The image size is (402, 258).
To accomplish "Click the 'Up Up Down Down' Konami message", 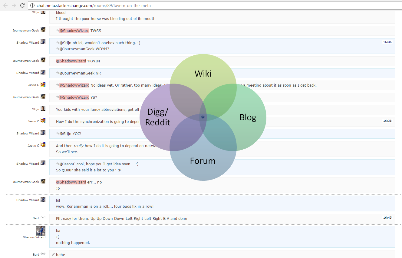I will click(x=121, y=218).
